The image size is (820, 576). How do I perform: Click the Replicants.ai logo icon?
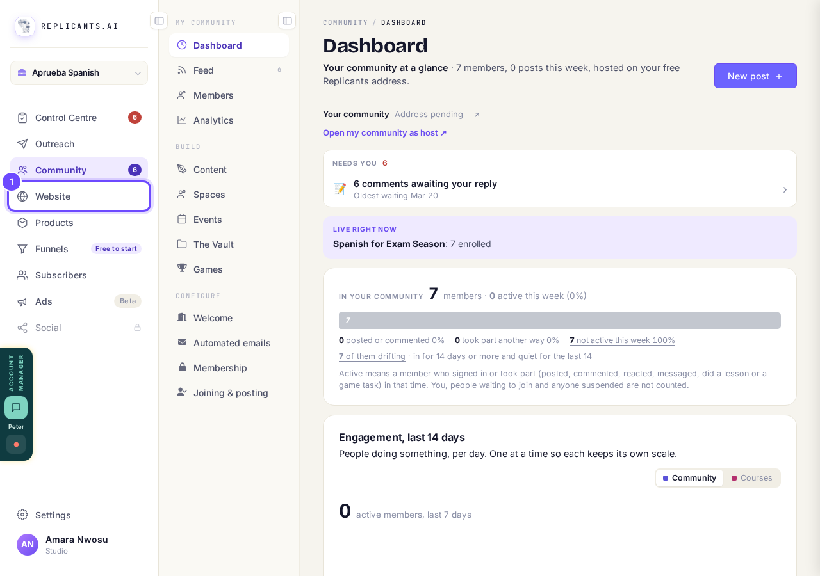[25, 26]
